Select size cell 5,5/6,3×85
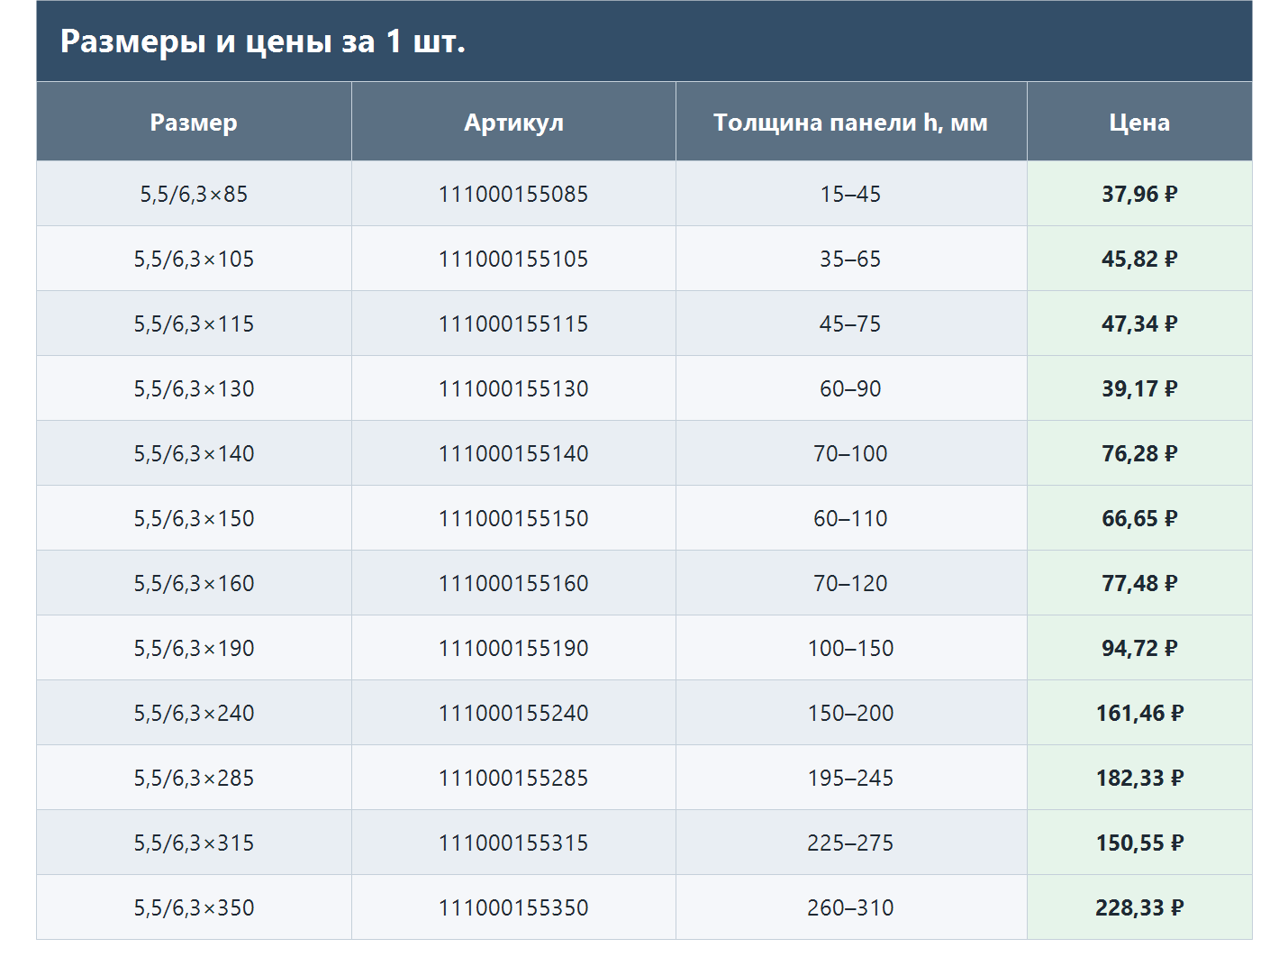This screenshot has width=1288, height=966. click(194, 194)
